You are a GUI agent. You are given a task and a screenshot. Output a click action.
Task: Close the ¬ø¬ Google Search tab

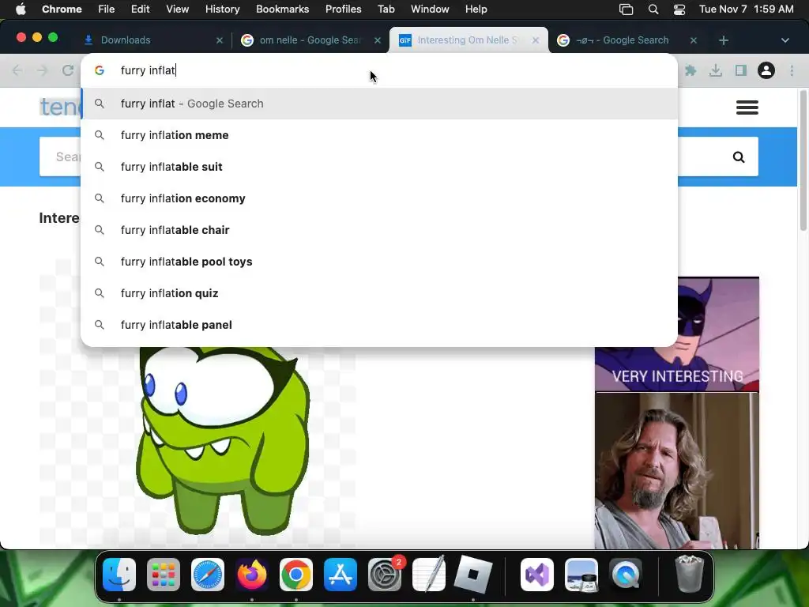click(x=694, y=40)
